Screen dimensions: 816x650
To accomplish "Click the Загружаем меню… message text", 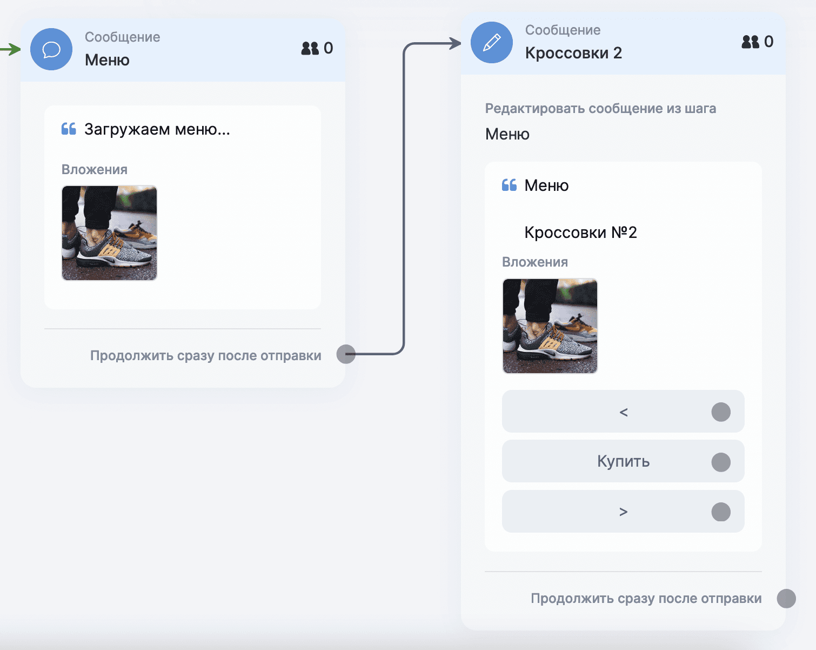I will click(157, 129).
